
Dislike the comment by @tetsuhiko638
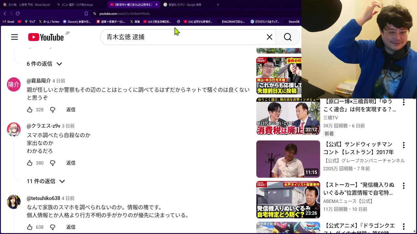(x=53, y=227)
